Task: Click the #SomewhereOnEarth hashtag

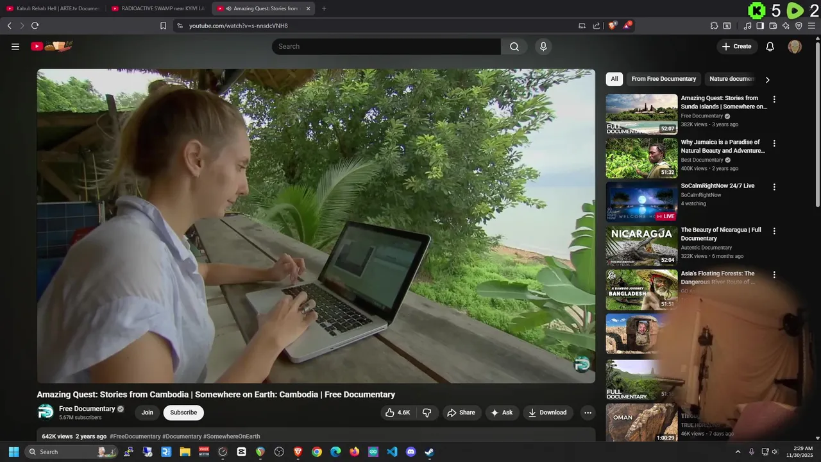Action: pos(232,436)
